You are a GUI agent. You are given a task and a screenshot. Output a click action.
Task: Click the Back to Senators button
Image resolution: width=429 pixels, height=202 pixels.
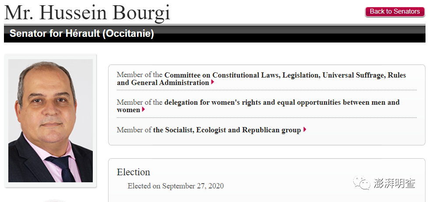394,12
